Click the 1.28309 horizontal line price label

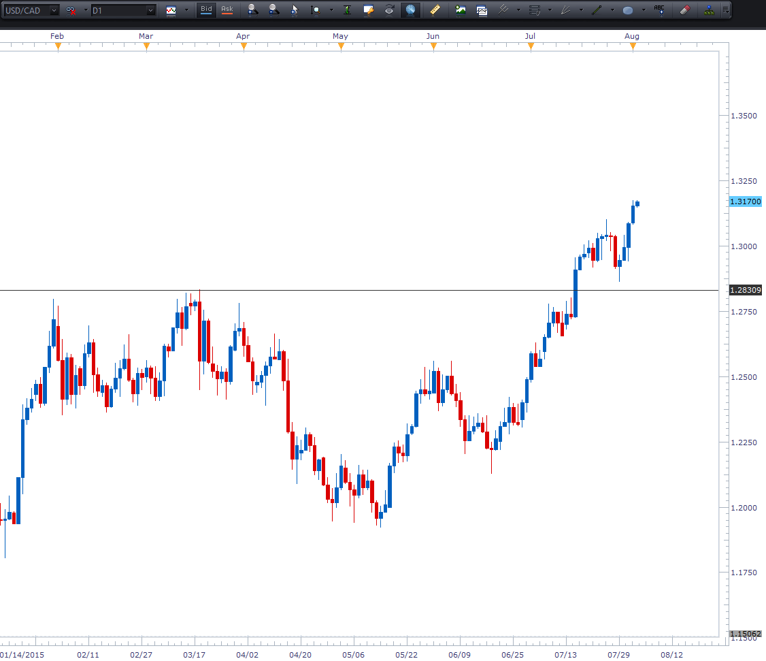[x=745, y=290]
